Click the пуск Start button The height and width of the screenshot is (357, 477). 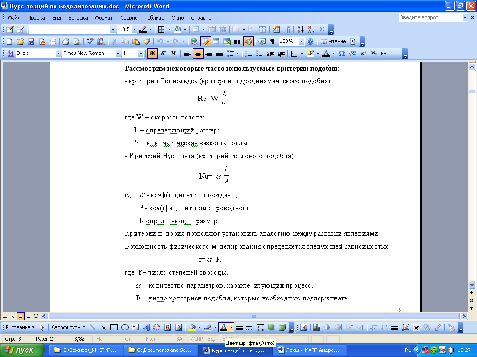point(22,350)
